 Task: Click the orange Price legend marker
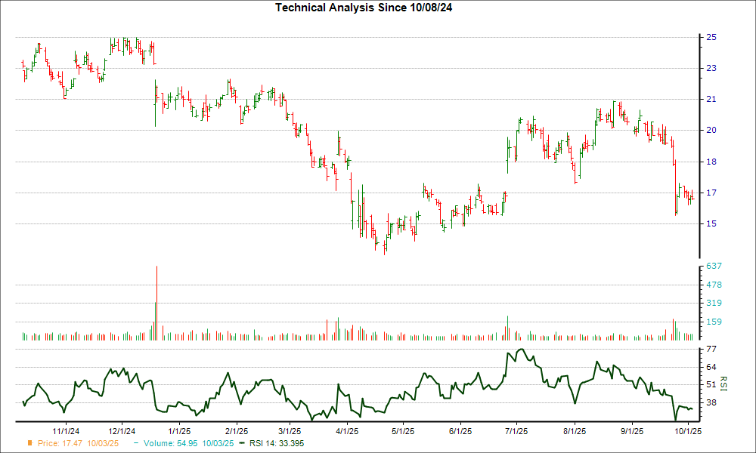coord(30,443)
